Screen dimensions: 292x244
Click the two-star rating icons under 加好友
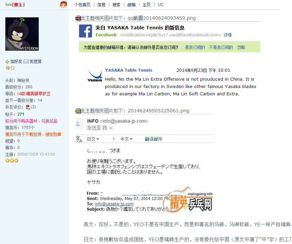click(10, 68)
